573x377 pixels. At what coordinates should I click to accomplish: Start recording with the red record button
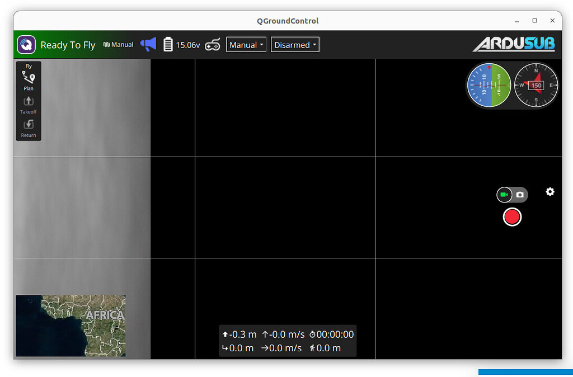512,217
